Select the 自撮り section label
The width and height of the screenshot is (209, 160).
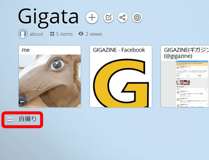[x=28, y=119]
